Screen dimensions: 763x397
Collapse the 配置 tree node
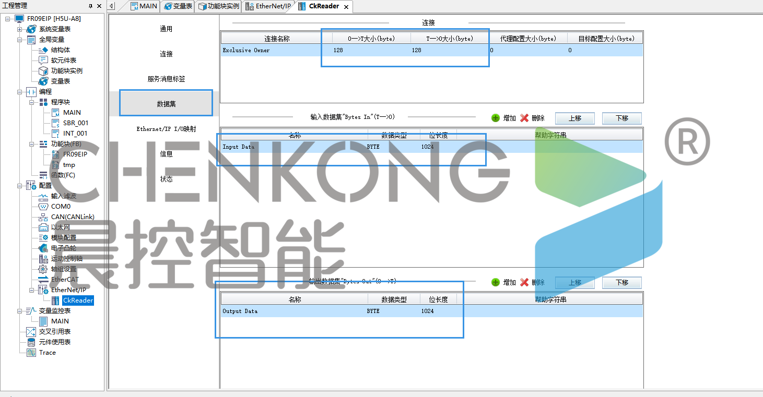coord(20,186)
